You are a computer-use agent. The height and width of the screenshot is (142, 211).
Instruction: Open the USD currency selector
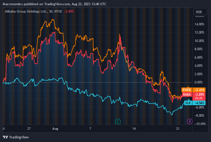[x=200, y=12]
